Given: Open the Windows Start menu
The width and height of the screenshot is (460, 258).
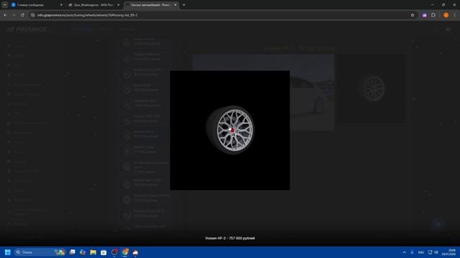Looking at the screenshot, I should click(8, 252).
